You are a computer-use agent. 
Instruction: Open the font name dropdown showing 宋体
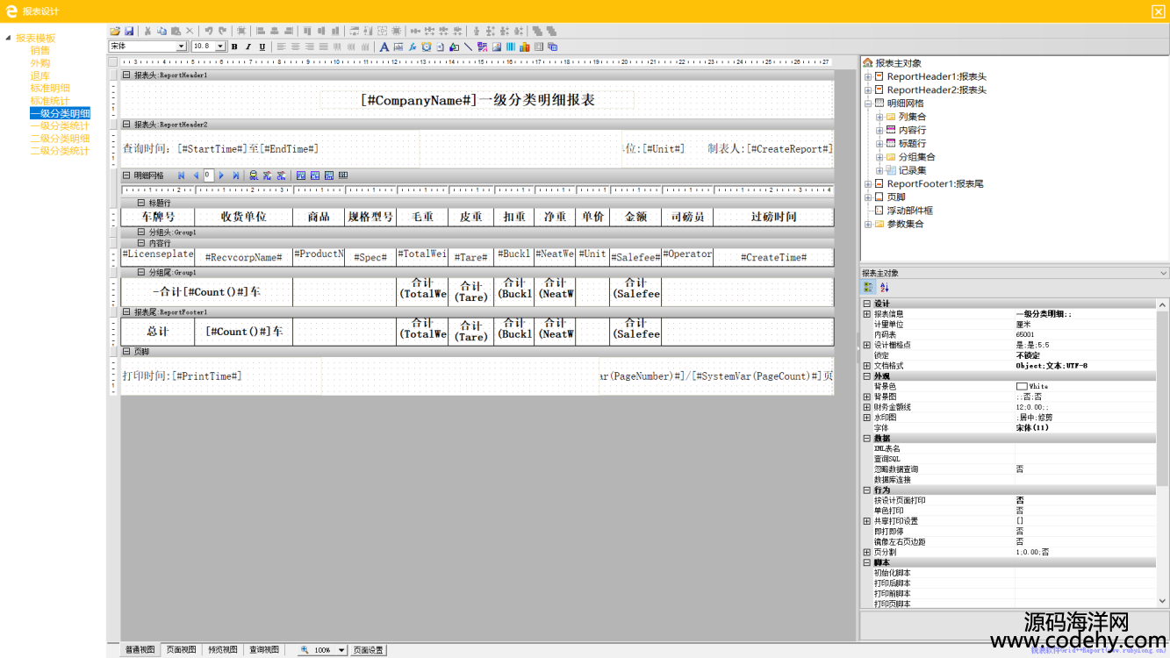coord(182,46)
